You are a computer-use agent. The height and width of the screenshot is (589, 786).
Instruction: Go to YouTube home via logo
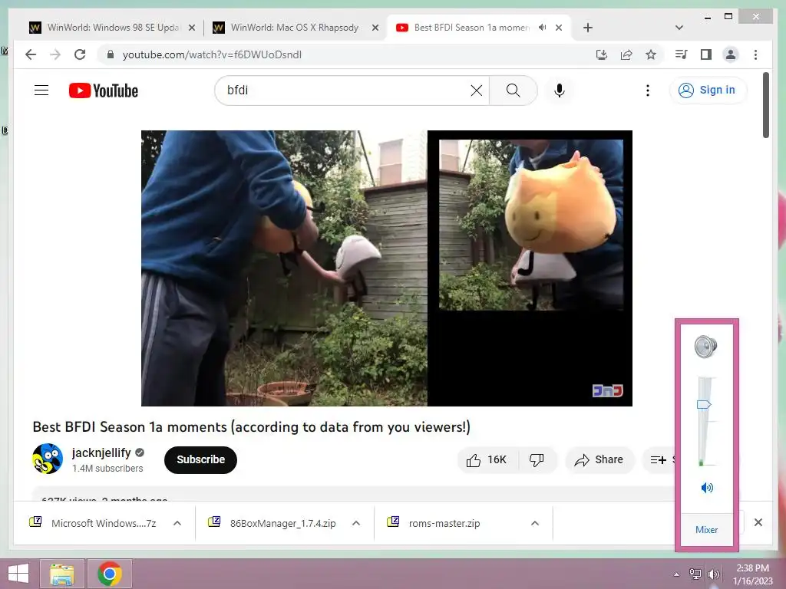pos(104,90)
